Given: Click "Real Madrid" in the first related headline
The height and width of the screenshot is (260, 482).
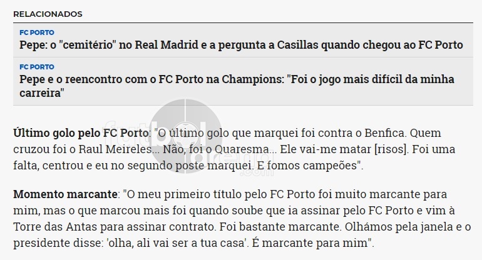Looking at the screenshot, I should point(167,45).
